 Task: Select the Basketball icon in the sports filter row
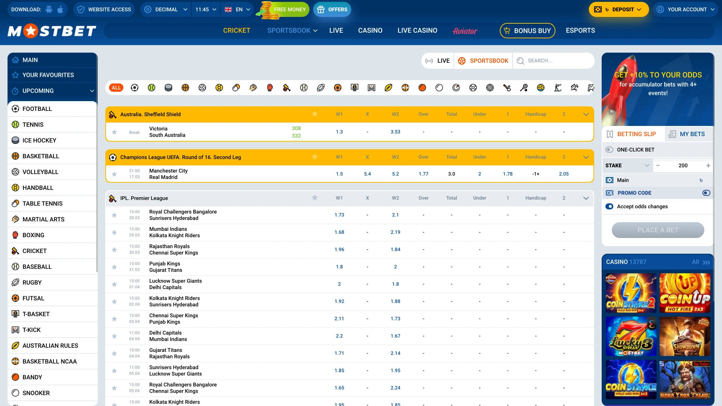click(185, 88)
